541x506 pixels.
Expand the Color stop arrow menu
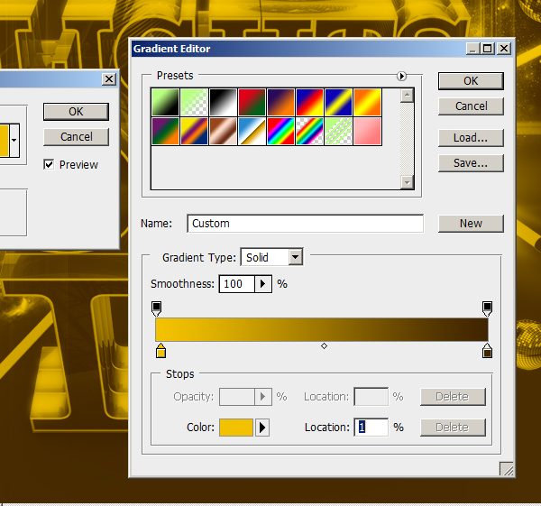(x=262, y=428)
